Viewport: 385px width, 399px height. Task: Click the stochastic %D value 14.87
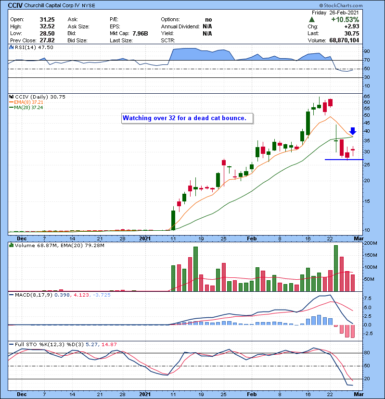(109, 345)
